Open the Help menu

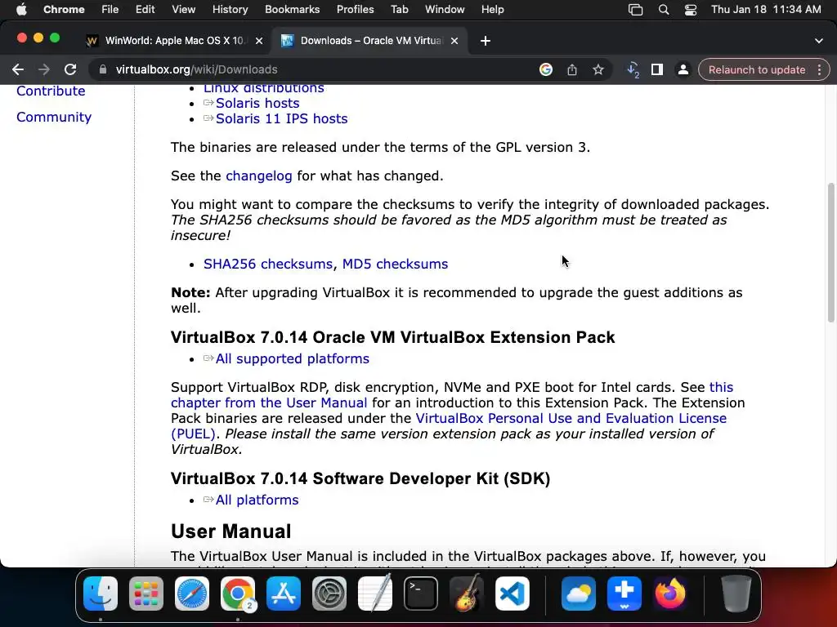492,10
